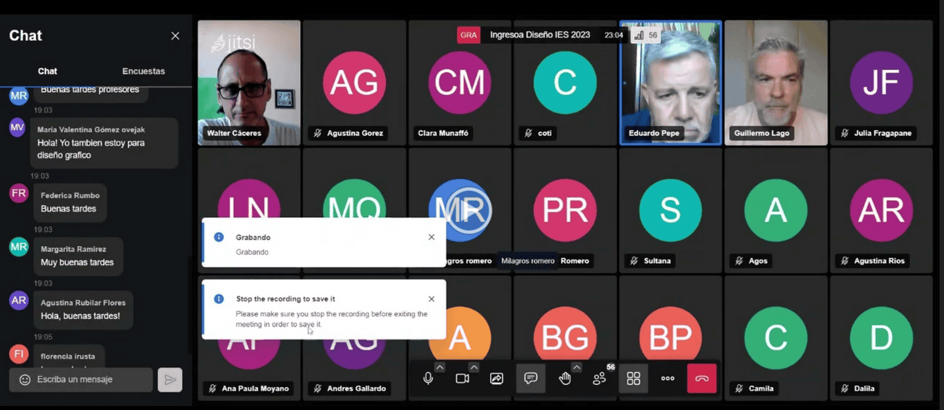The width and height of the screenshot is (944, 410).
Task: Click the PR avatar tile
Action: [565, 210]
